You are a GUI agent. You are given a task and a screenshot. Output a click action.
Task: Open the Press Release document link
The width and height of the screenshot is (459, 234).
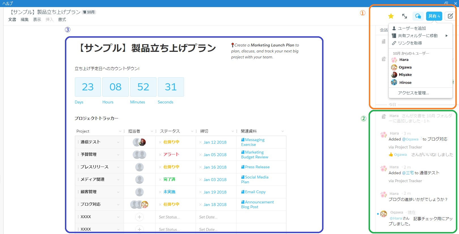(x=257, y=167)
